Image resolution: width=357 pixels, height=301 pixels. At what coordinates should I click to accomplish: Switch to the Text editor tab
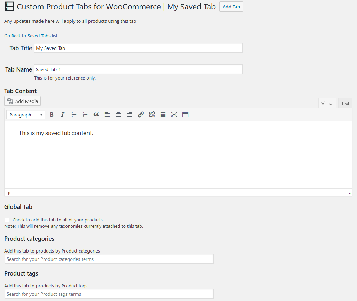(345, 103)
